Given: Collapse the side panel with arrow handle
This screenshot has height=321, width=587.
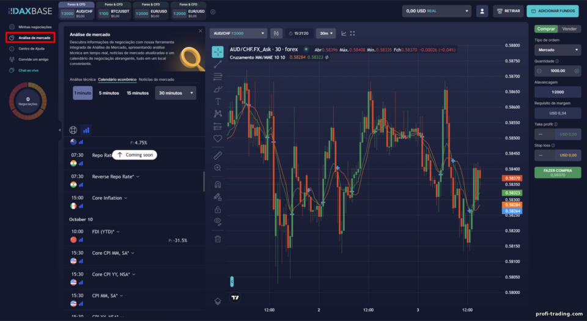Looking at the screenshot, I should pyautogui.click(x=59, y=130).
